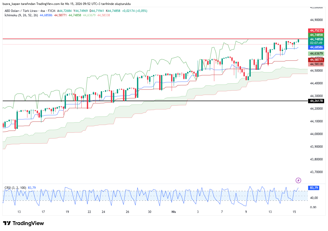Image resolution: width=328 pixels, height=231 pixels.
Task: Click the purple lightning bolt icon
Action: [298, 180]
